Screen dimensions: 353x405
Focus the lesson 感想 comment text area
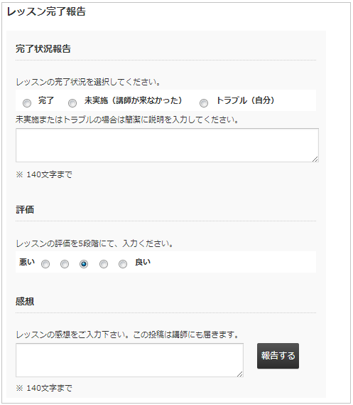(129, 360)
